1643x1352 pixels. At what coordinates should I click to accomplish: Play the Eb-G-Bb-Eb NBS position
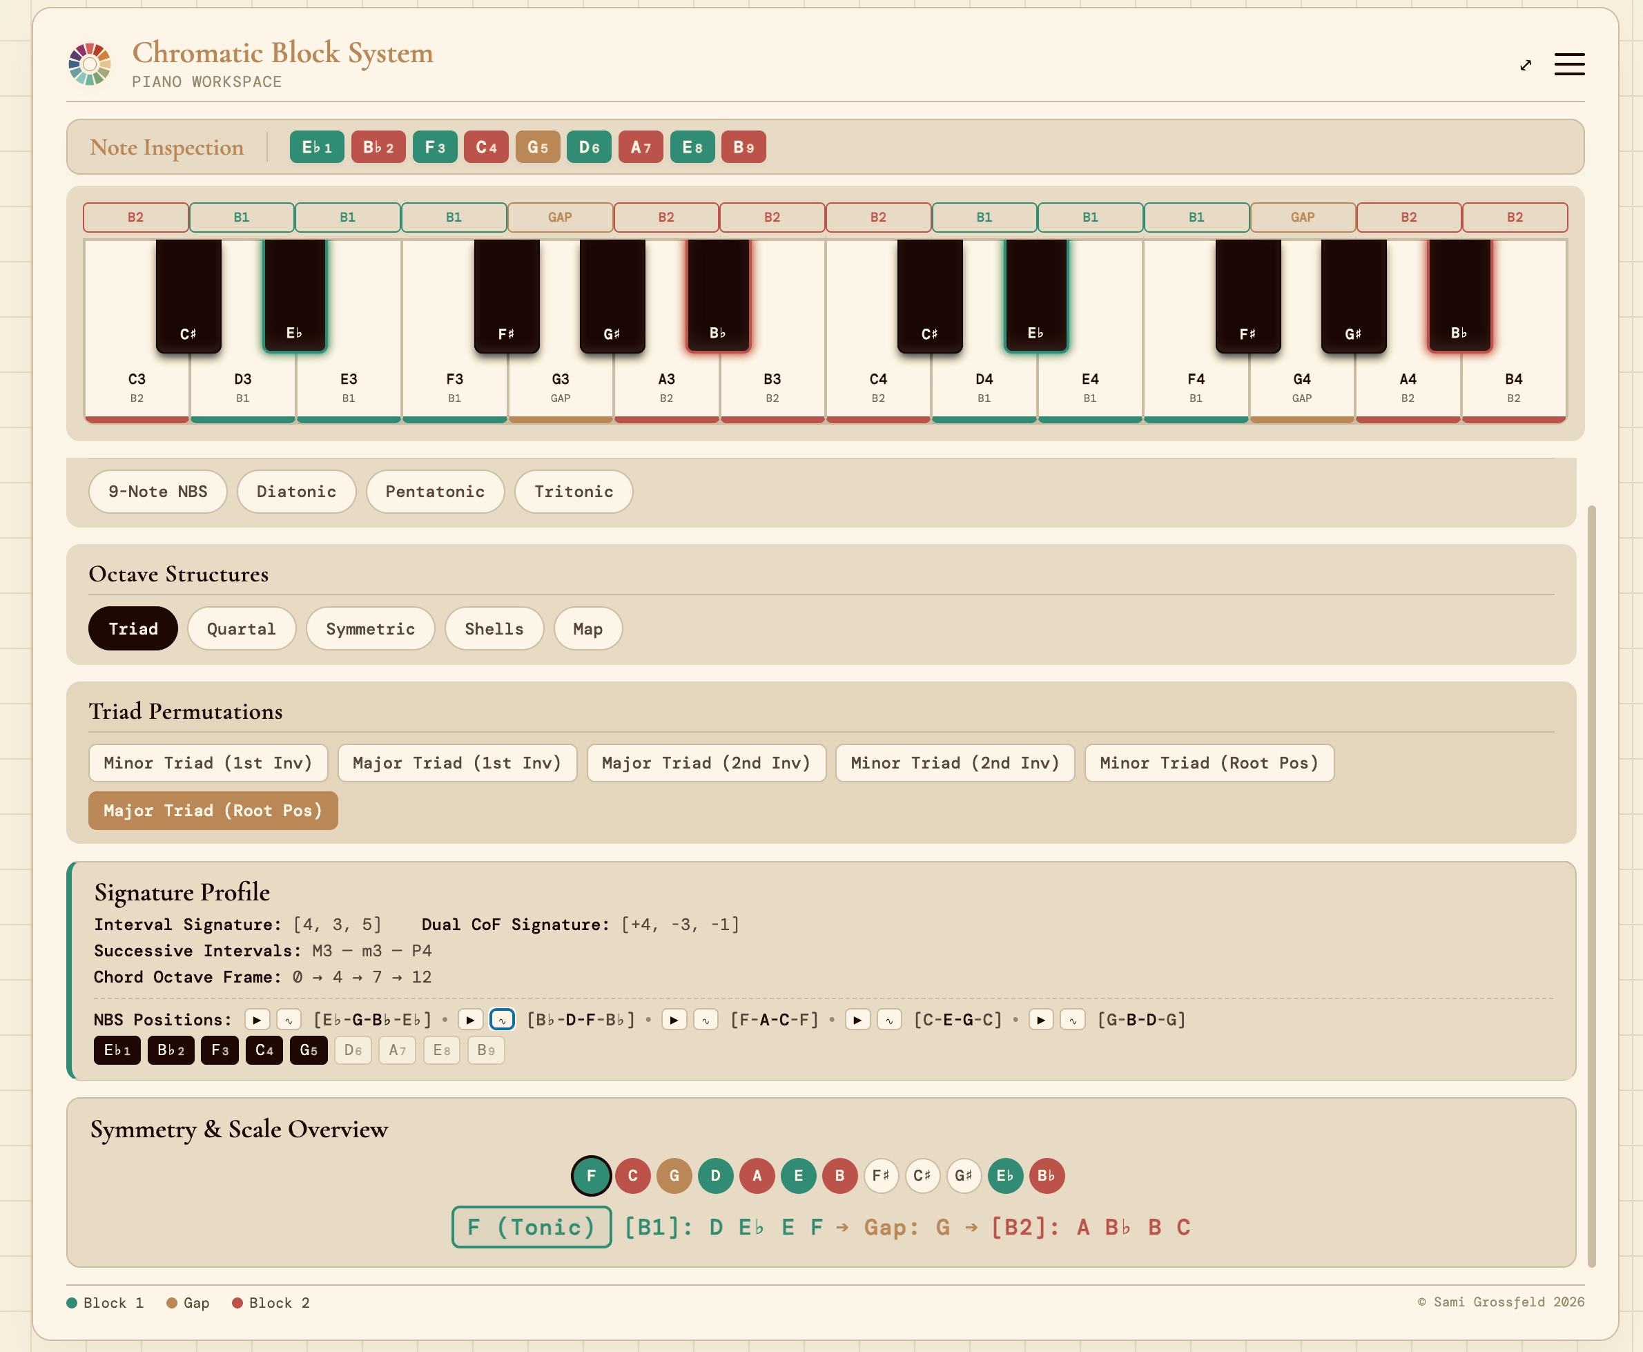(257, 1019)
